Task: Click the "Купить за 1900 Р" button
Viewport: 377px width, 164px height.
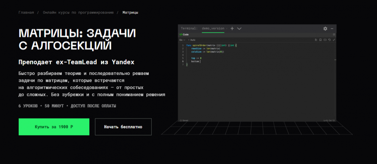Action: click(54, 127)
